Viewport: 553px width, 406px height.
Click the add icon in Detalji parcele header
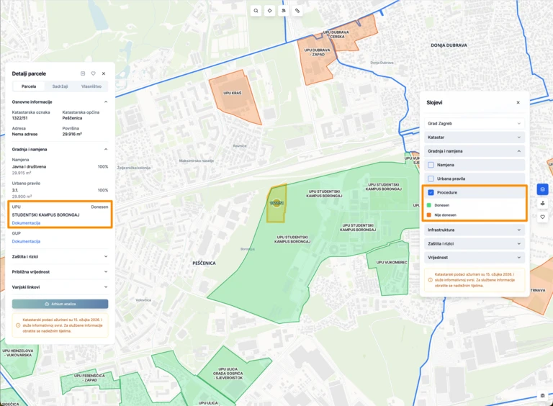pyautogui.click(x=83, y=73)
